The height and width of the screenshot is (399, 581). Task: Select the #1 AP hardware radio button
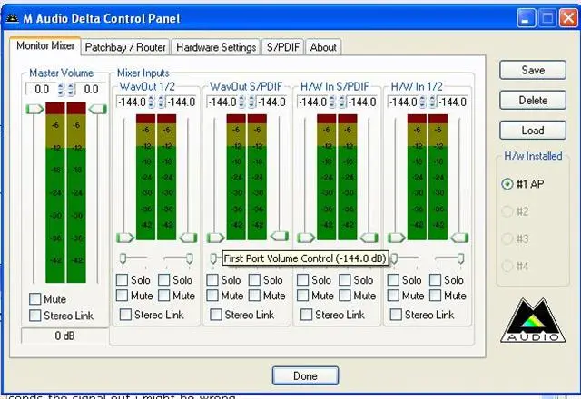[507, 183]
